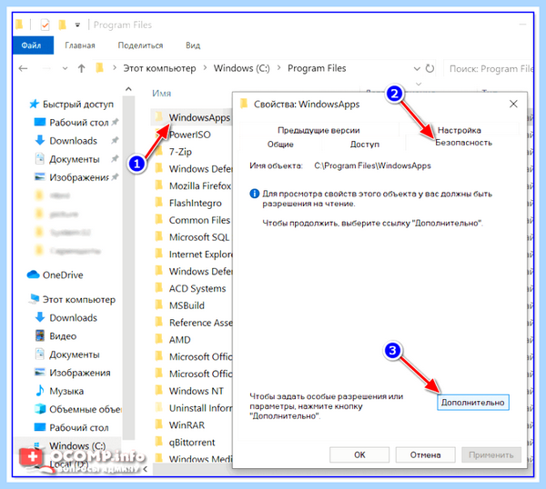The image size is (546, 489).
Task: Open recent locations dropdown chevron
Action: coord(66,68)
